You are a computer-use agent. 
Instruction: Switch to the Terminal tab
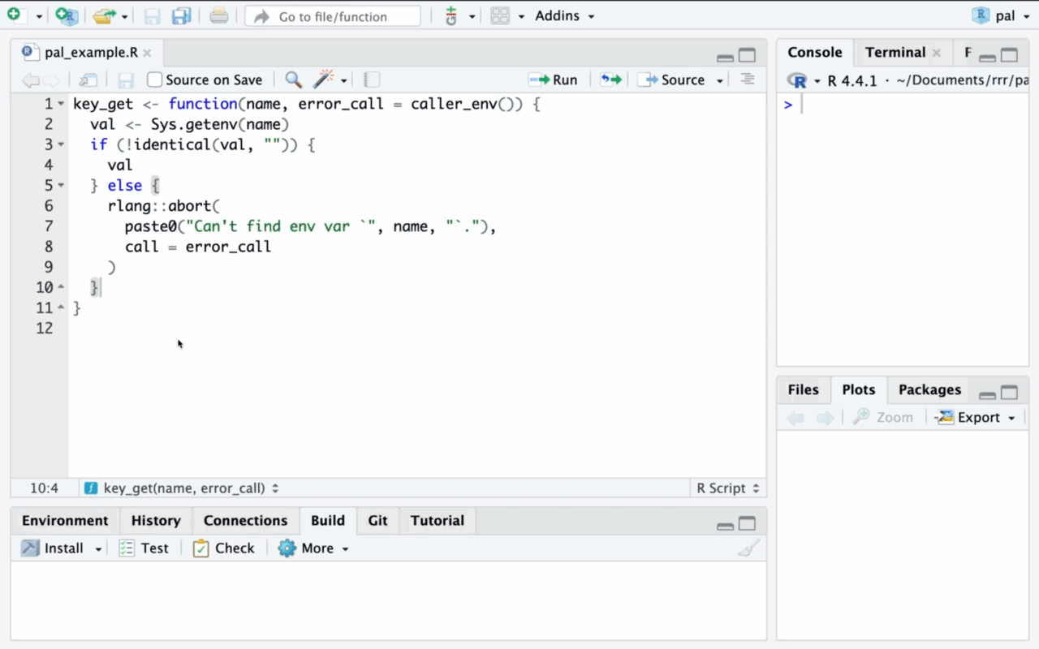click(x=895, y=52)
